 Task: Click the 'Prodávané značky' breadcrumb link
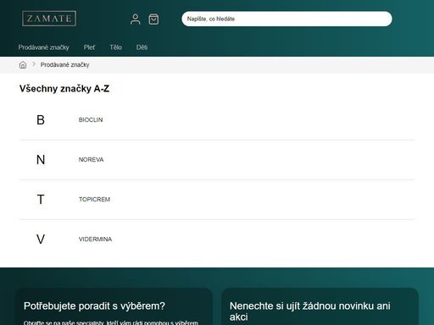64,65
